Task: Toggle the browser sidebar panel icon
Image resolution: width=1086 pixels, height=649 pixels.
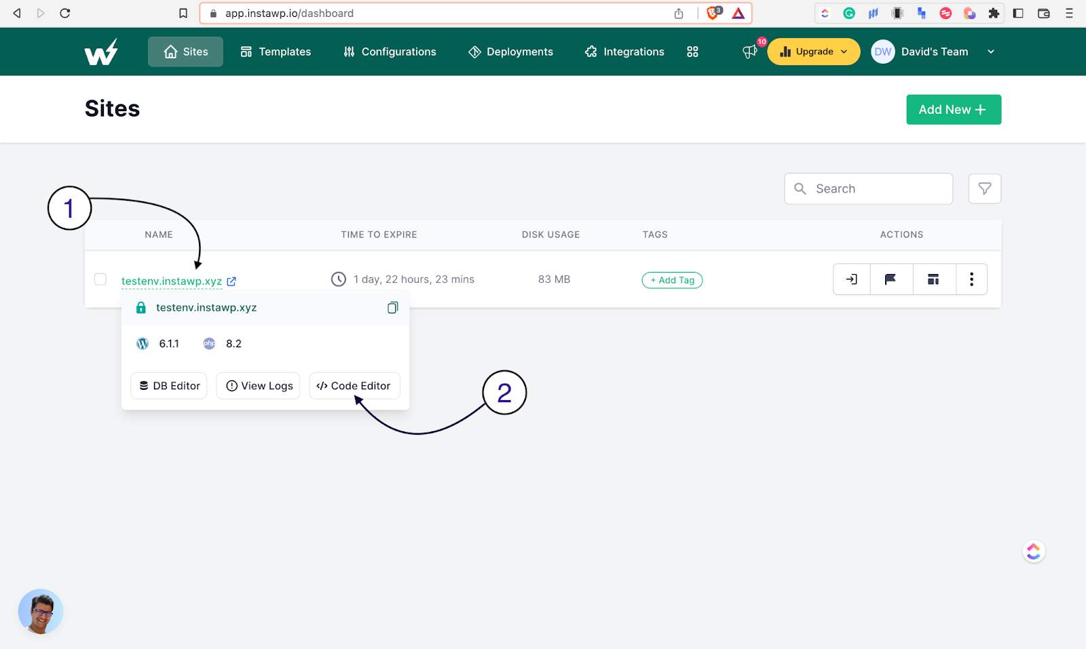Action: 1018,13
